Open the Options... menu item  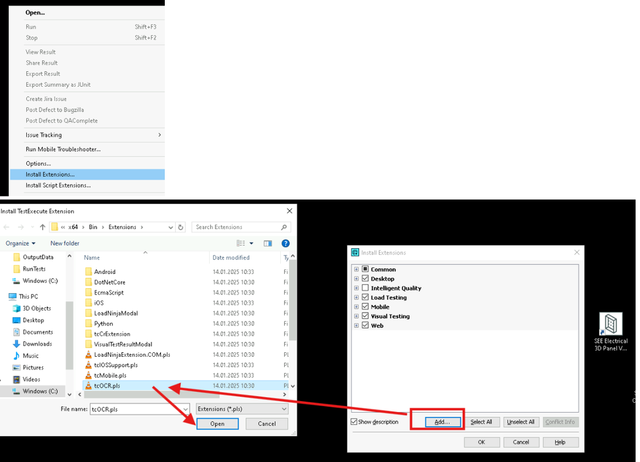tap(87, 164)
